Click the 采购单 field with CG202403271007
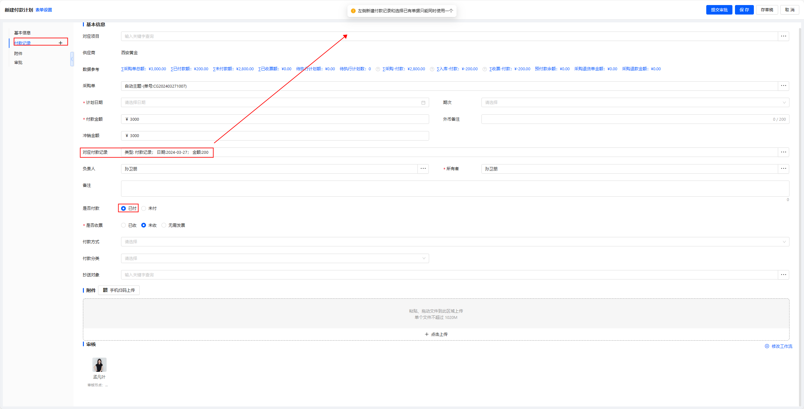The width and height of the screenshot is (804, 409). pyautogui.click(x=449, y=86)
